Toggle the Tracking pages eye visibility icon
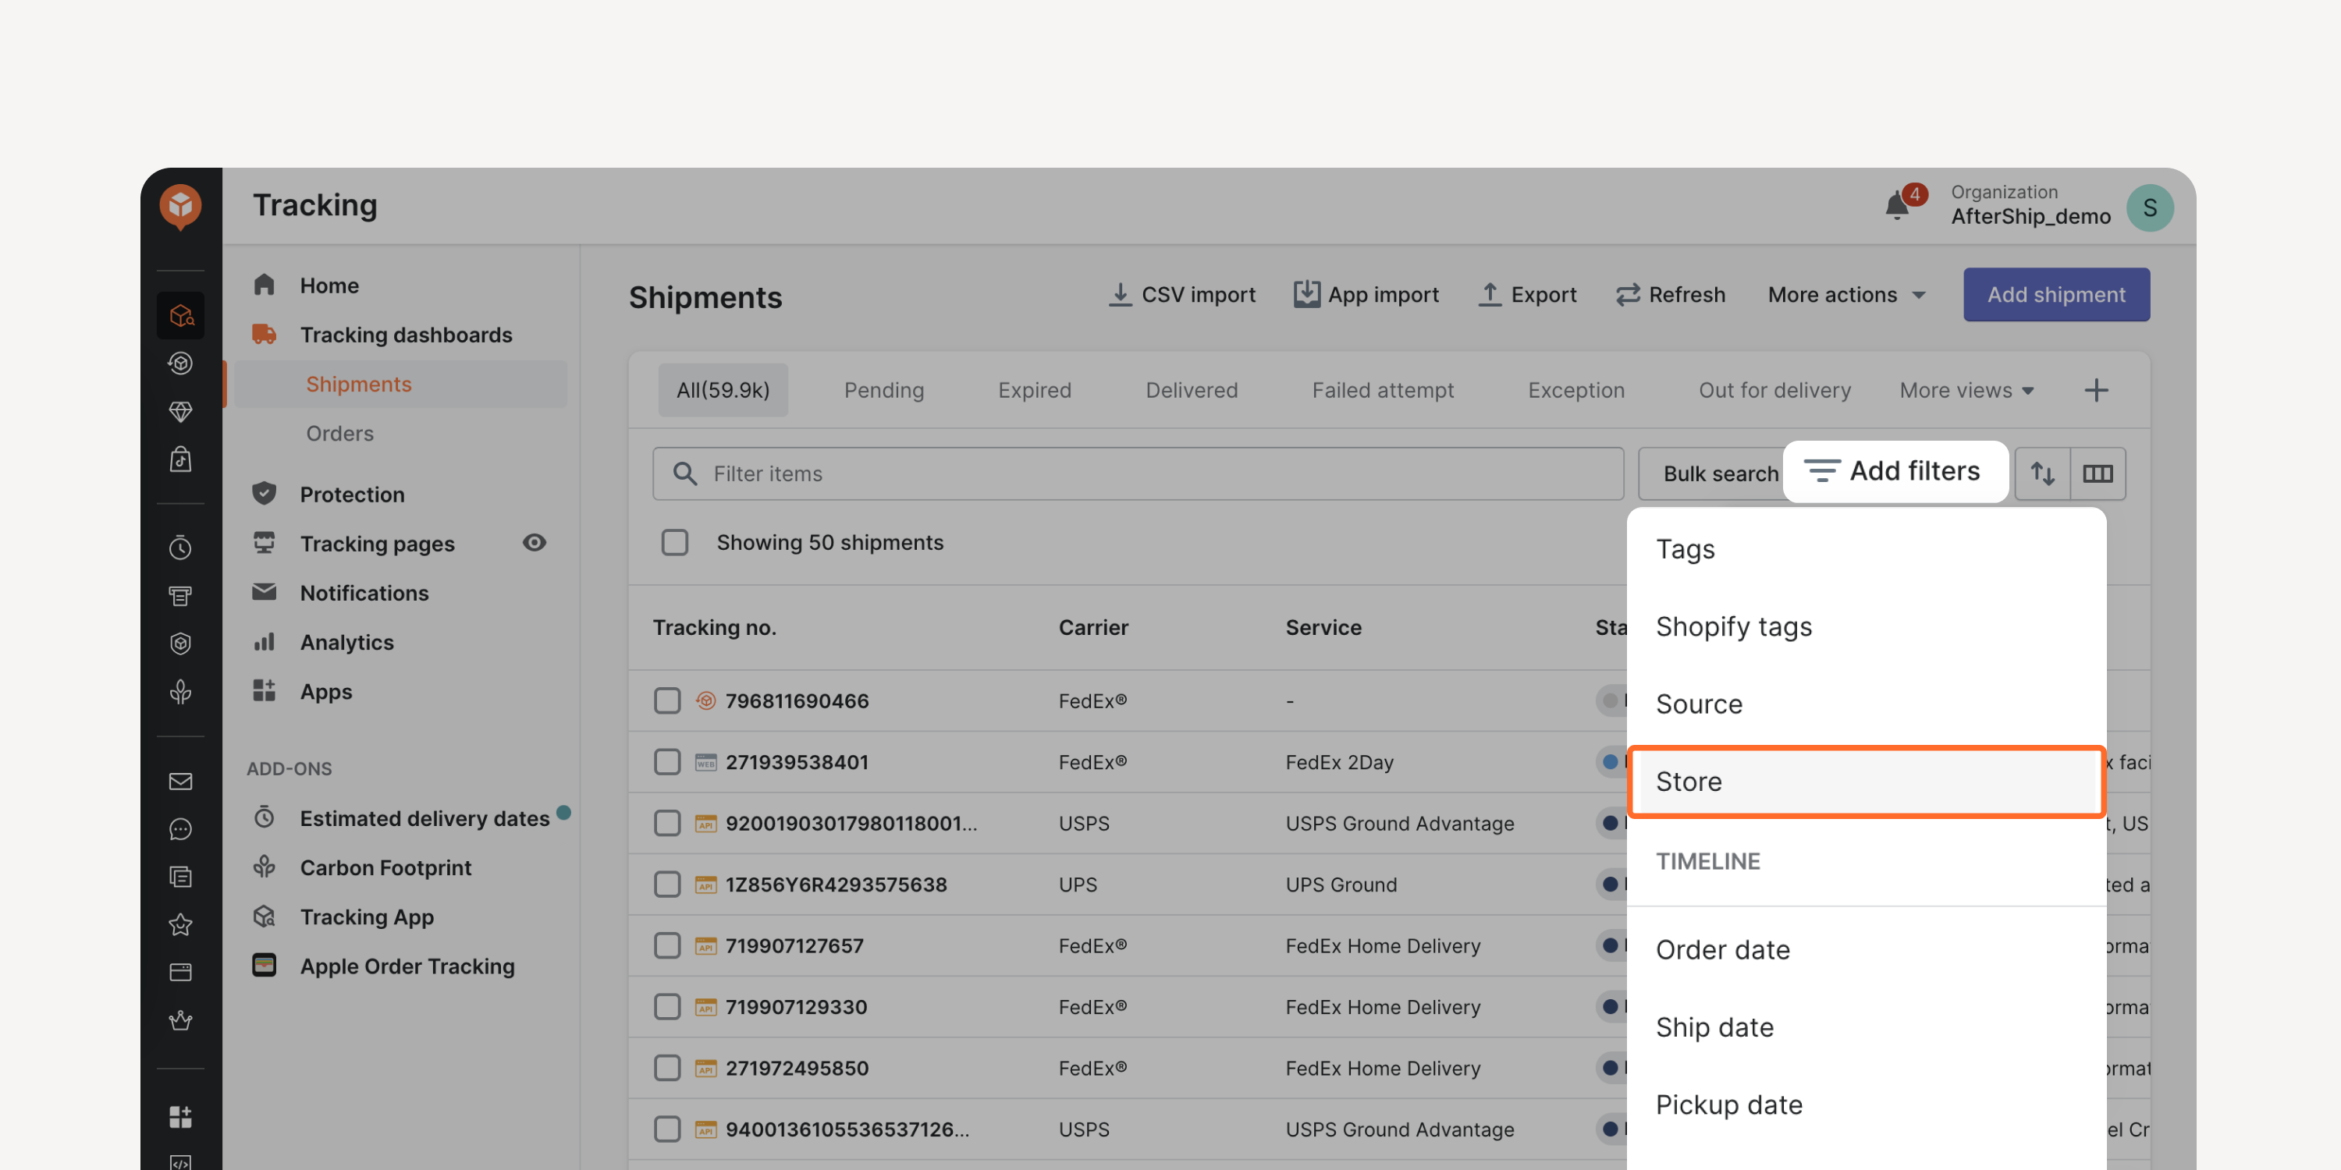The image size is (2341, 1170). [x=535, y=542]
